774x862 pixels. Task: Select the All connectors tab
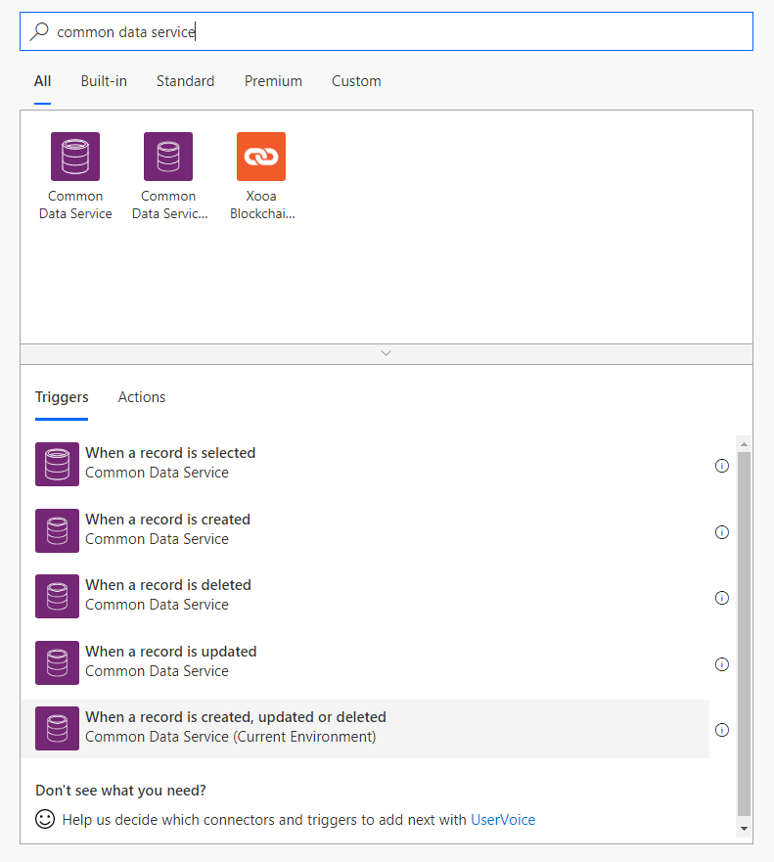coord(42,81)
